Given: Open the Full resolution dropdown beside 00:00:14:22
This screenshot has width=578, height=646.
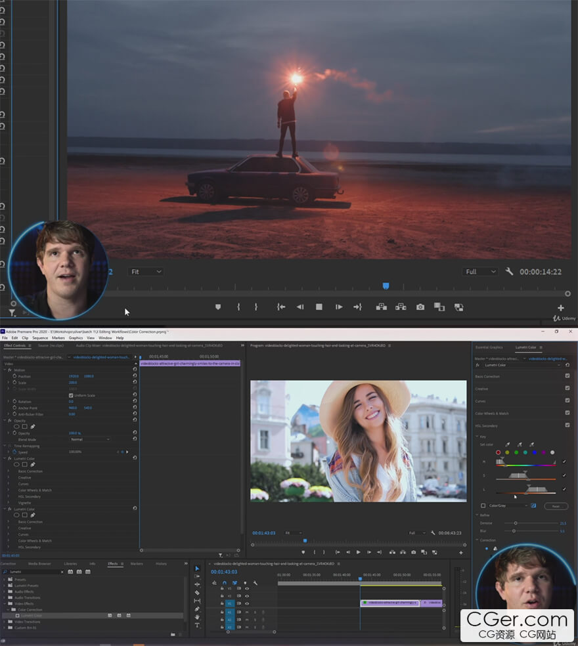Looking at the screenshot, I should tap(480, 272).
